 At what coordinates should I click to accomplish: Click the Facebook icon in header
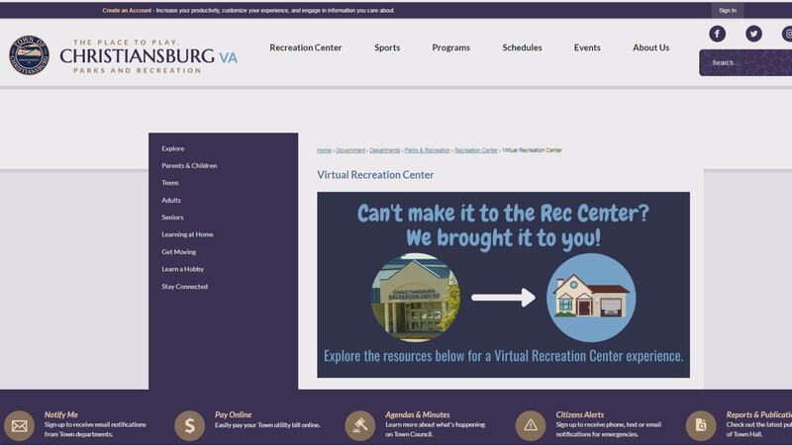[717, 34]
